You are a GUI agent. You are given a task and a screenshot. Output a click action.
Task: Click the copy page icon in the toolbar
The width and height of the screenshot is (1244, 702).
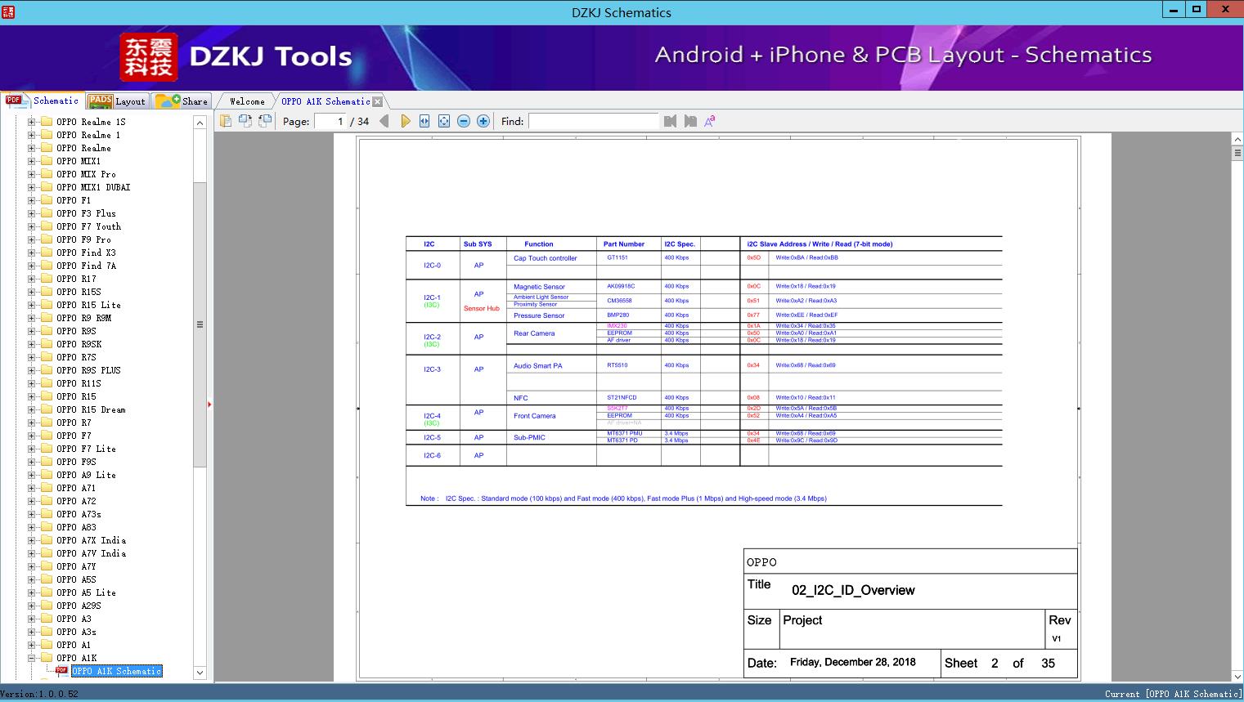[x=225, y=121]
